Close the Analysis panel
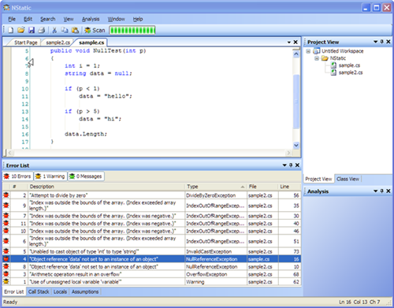The width and height of the screenshot is (394, 308). (x=388, y=191)
